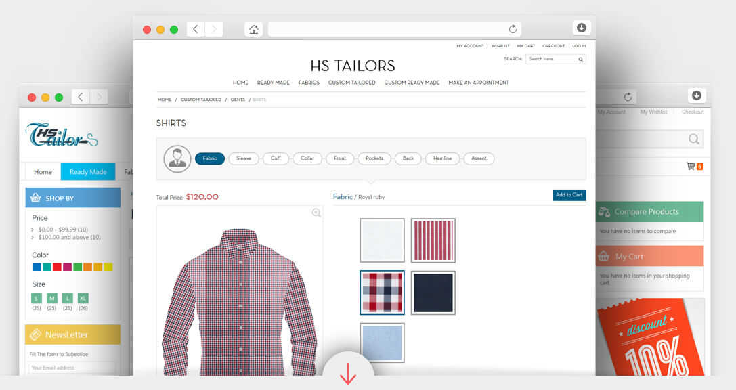Select size L filter in the left window
The height and width of the screenshot is (390, 736).
68,298
